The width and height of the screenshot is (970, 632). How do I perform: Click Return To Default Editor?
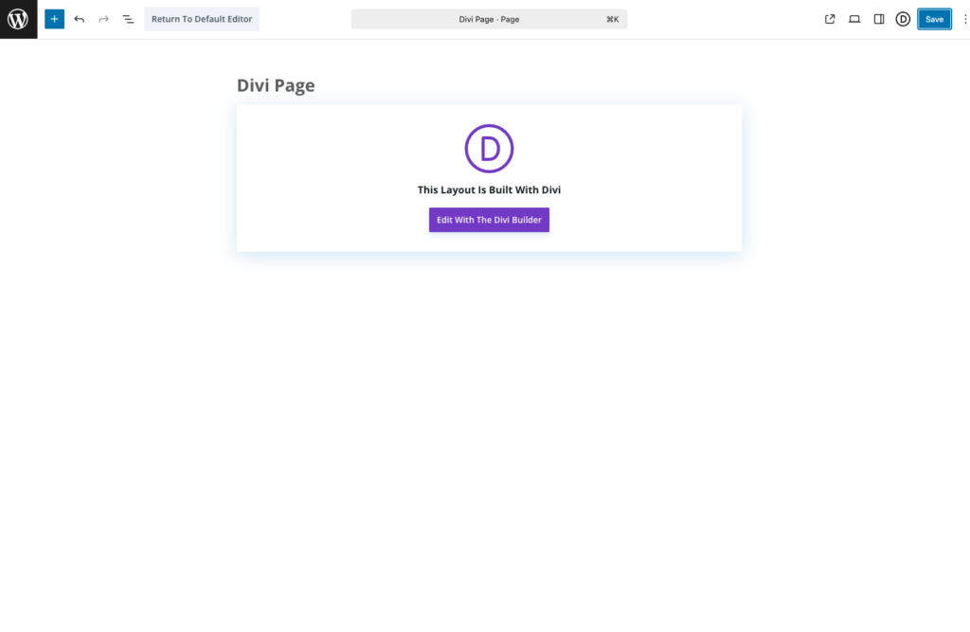(x=202, y=19)
